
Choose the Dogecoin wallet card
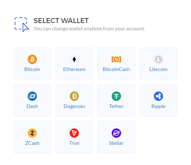[x=74, y=100]
